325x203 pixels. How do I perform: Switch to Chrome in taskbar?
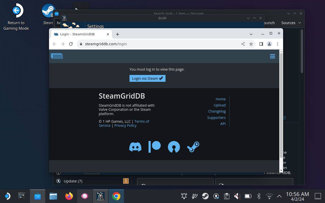tap(116, 196)
